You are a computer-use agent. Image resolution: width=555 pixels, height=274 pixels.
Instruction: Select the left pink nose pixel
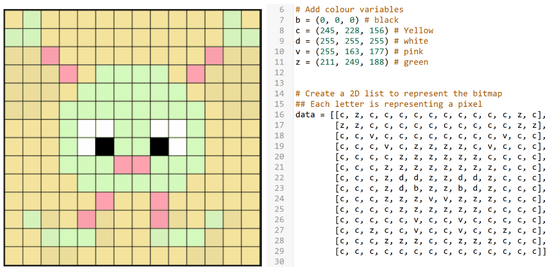[x=123, y=165]
